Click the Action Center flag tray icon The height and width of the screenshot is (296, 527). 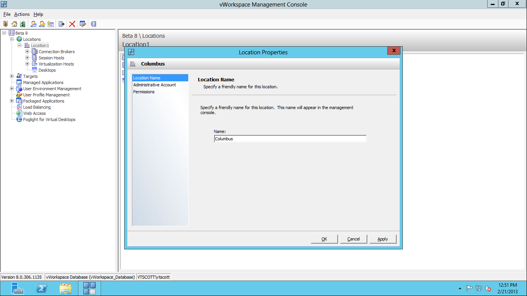pyautogui.click(x=470, y=288)
